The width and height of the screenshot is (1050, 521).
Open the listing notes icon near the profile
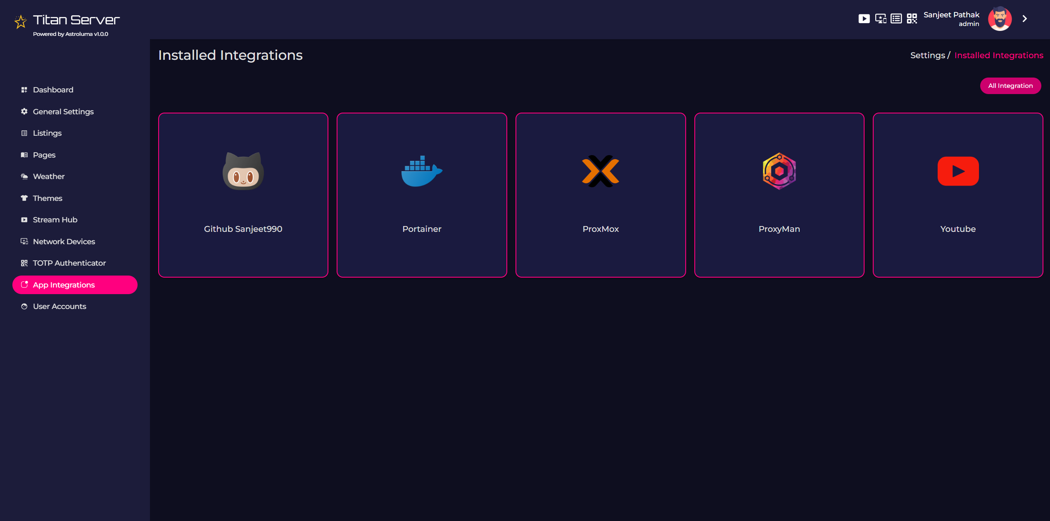[896, 19]
